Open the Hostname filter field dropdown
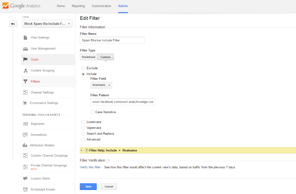The image size is (296, 194). [101, 85]
